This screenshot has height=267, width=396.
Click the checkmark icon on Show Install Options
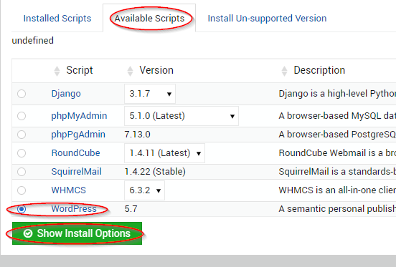pyautogui.click(x=28, y=233)
